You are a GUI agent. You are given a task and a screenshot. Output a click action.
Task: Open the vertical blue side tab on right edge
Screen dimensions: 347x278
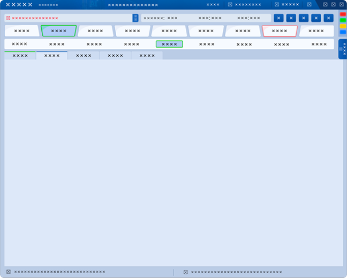coord(343,49)
